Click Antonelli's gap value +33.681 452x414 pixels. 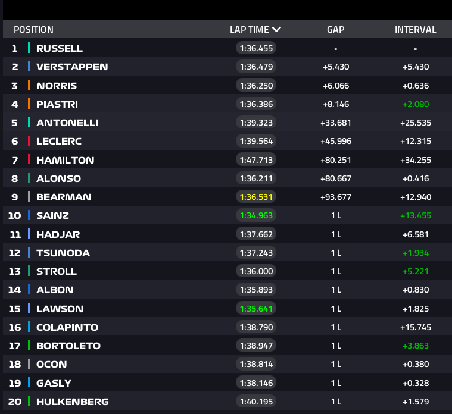tap(336, 123)
